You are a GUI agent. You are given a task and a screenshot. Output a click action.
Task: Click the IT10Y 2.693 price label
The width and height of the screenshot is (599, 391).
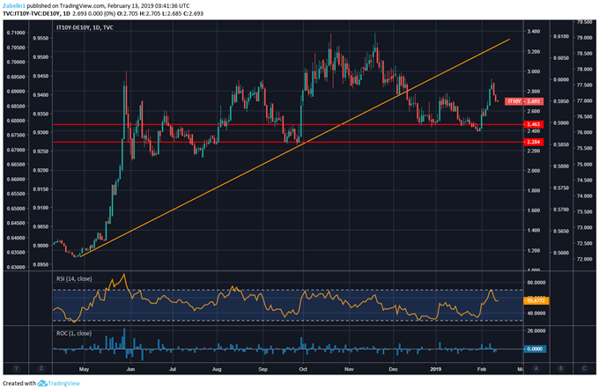(524, 101)
